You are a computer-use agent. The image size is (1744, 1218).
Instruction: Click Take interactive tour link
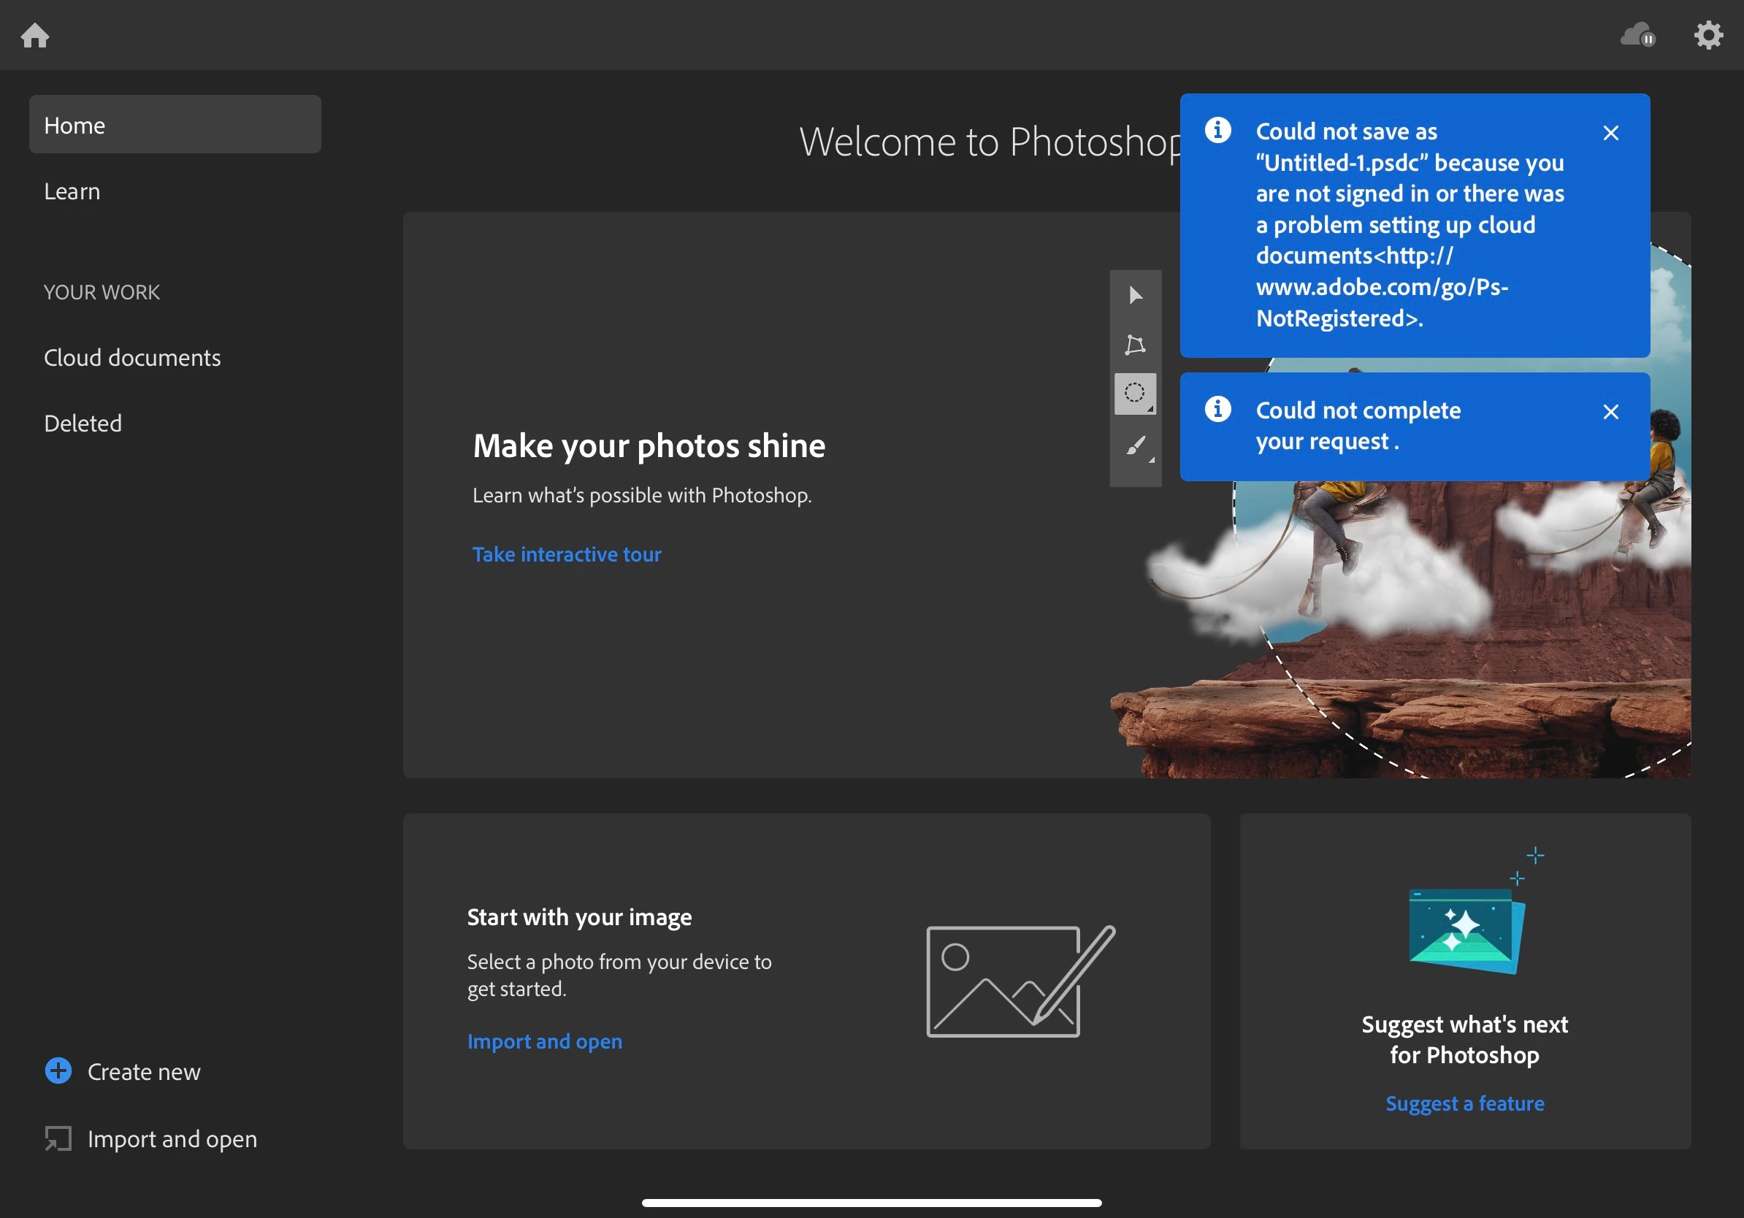(567, 554)
